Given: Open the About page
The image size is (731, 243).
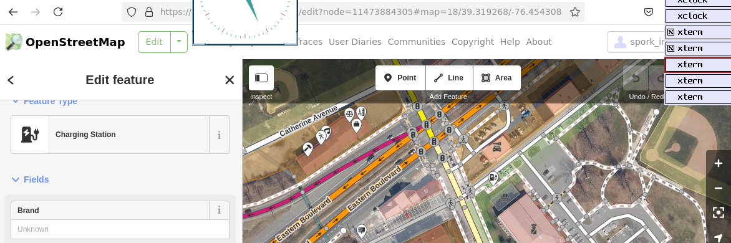Looking at the screenshot, I should [x=539, y=42].
